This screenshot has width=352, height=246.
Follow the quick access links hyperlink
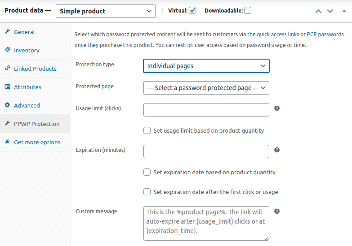tap(273, 34)
